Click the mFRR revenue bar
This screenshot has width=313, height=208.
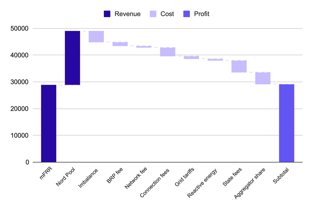(x=49, y=123)
